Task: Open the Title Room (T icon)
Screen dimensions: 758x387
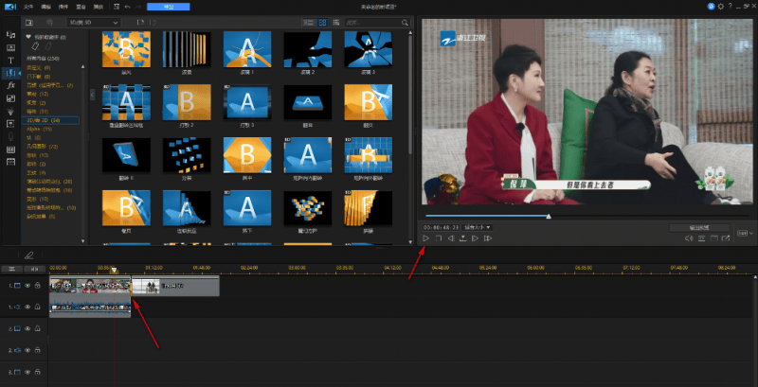Action: (10, 59)
